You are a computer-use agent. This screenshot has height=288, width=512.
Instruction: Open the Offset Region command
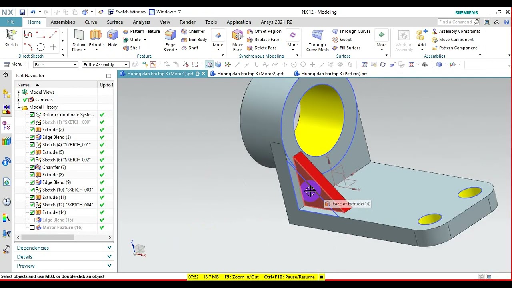point(264,31)
